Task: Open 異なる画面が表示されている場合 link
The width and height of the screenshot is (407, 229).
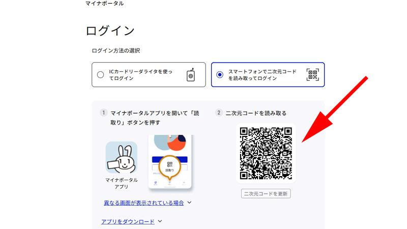Action: coord(144,203)
